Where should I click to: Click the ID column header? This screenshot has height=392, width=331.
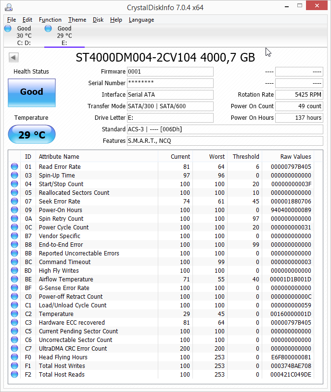[28, 156]
